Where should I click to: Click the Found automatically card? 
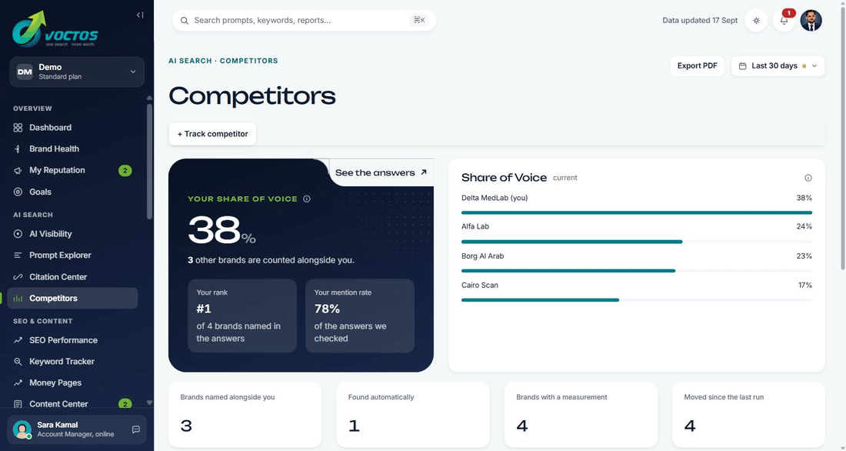click(413, 415)
